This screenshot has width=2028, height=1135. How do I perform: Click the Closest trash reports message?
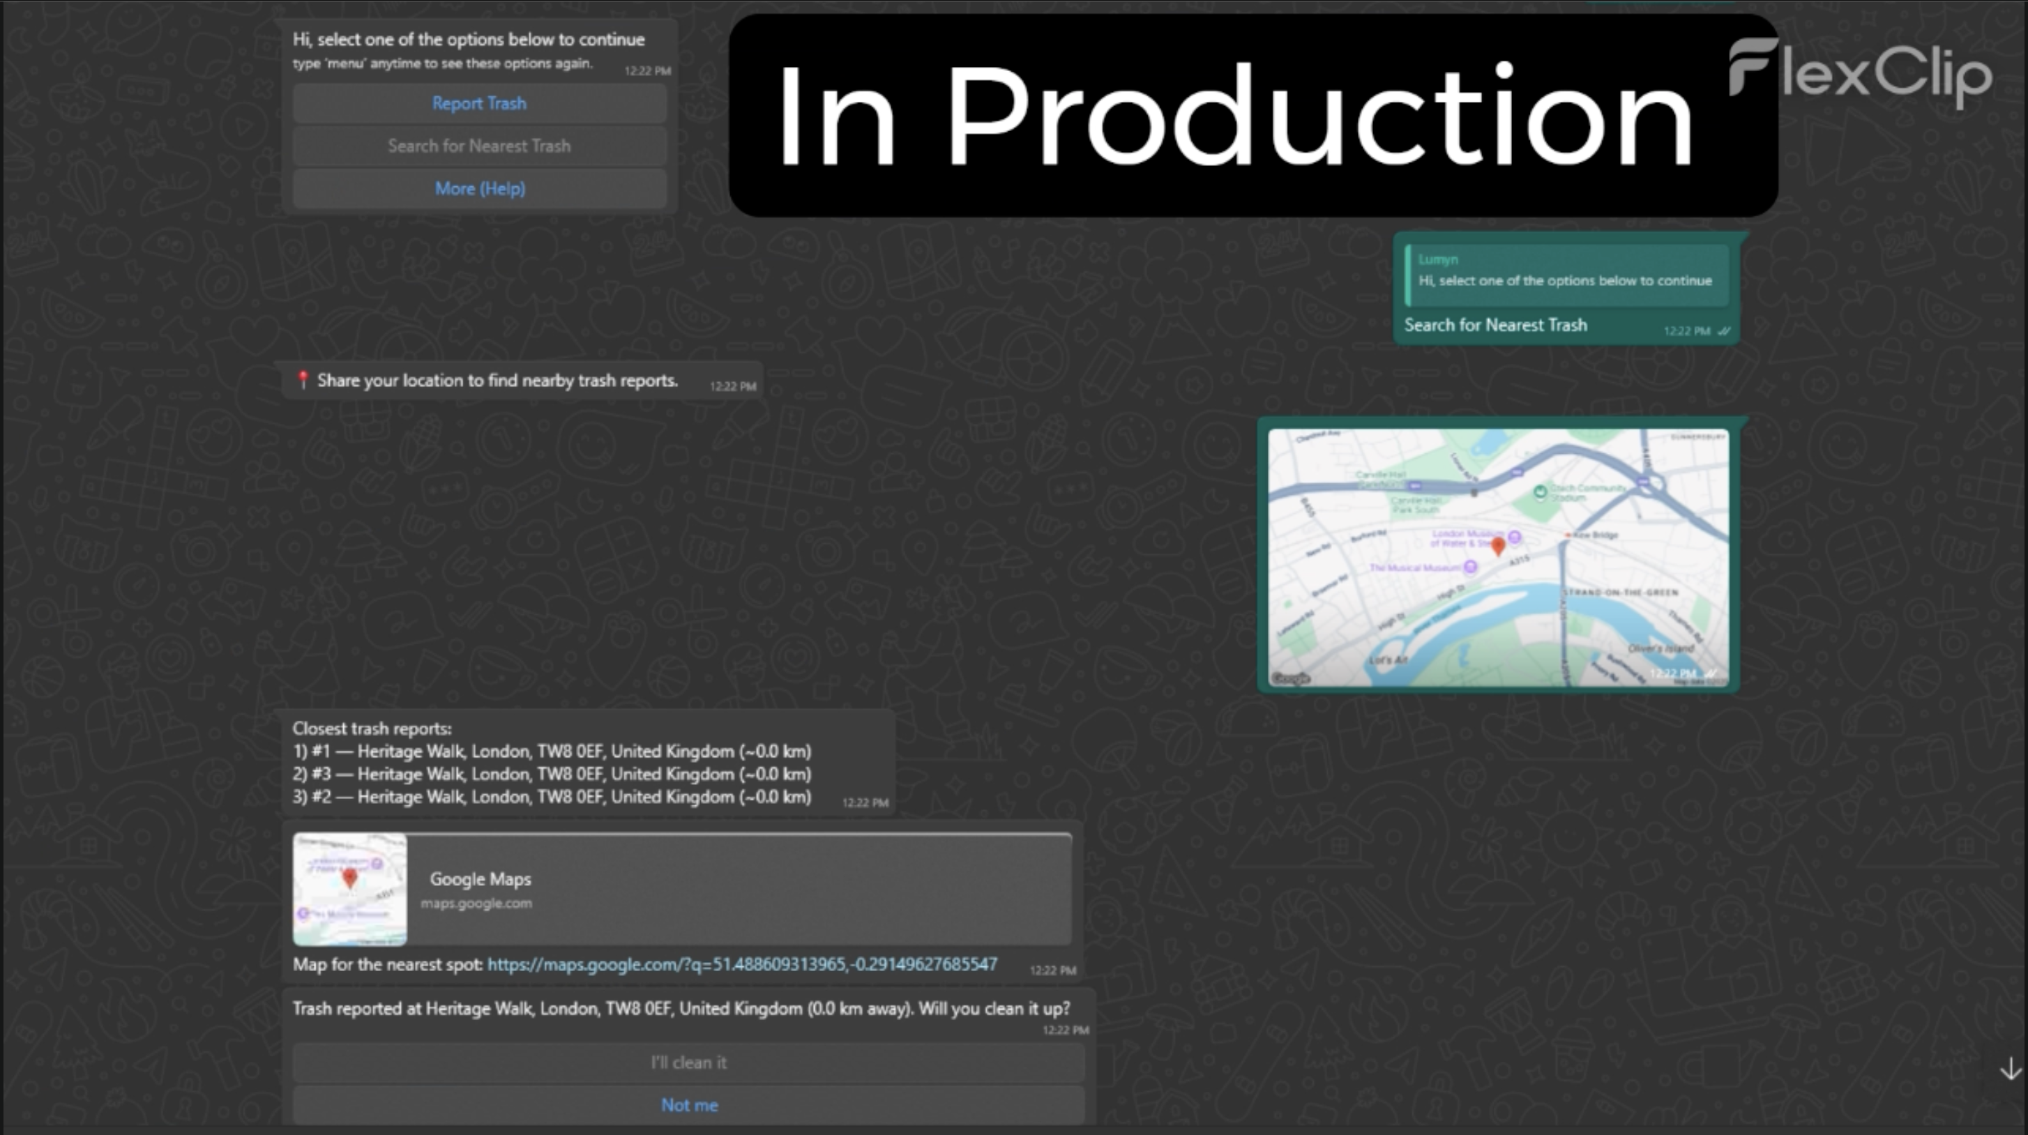click(551, 762)
